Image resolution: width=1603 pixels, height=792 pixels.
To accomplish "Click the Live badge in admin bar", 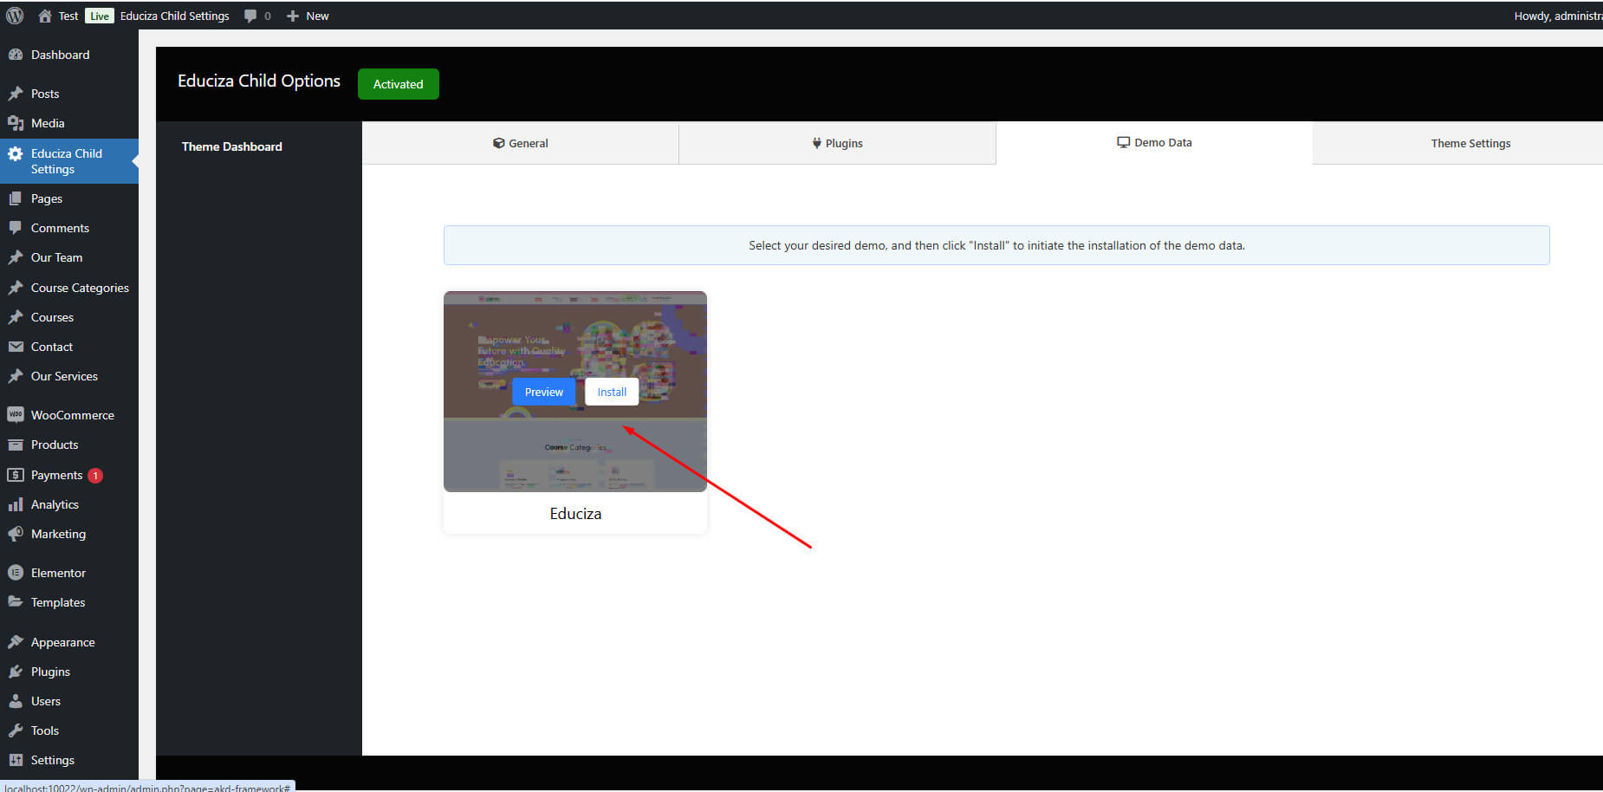I will click(100, 16).
